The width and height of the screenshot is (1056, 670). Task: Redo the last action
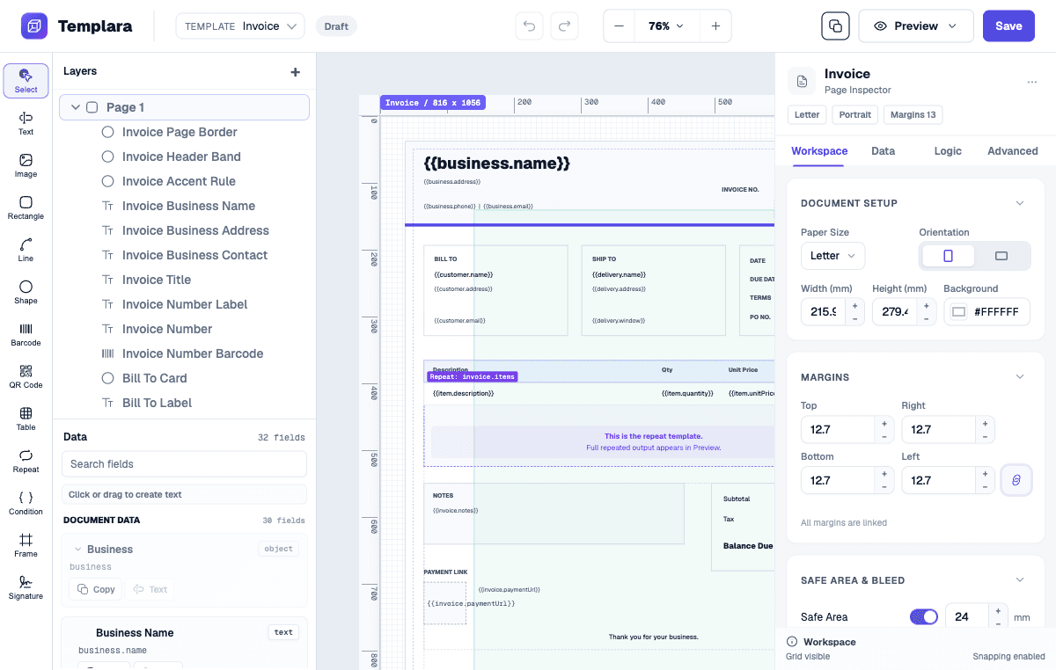tap(564, 25)
